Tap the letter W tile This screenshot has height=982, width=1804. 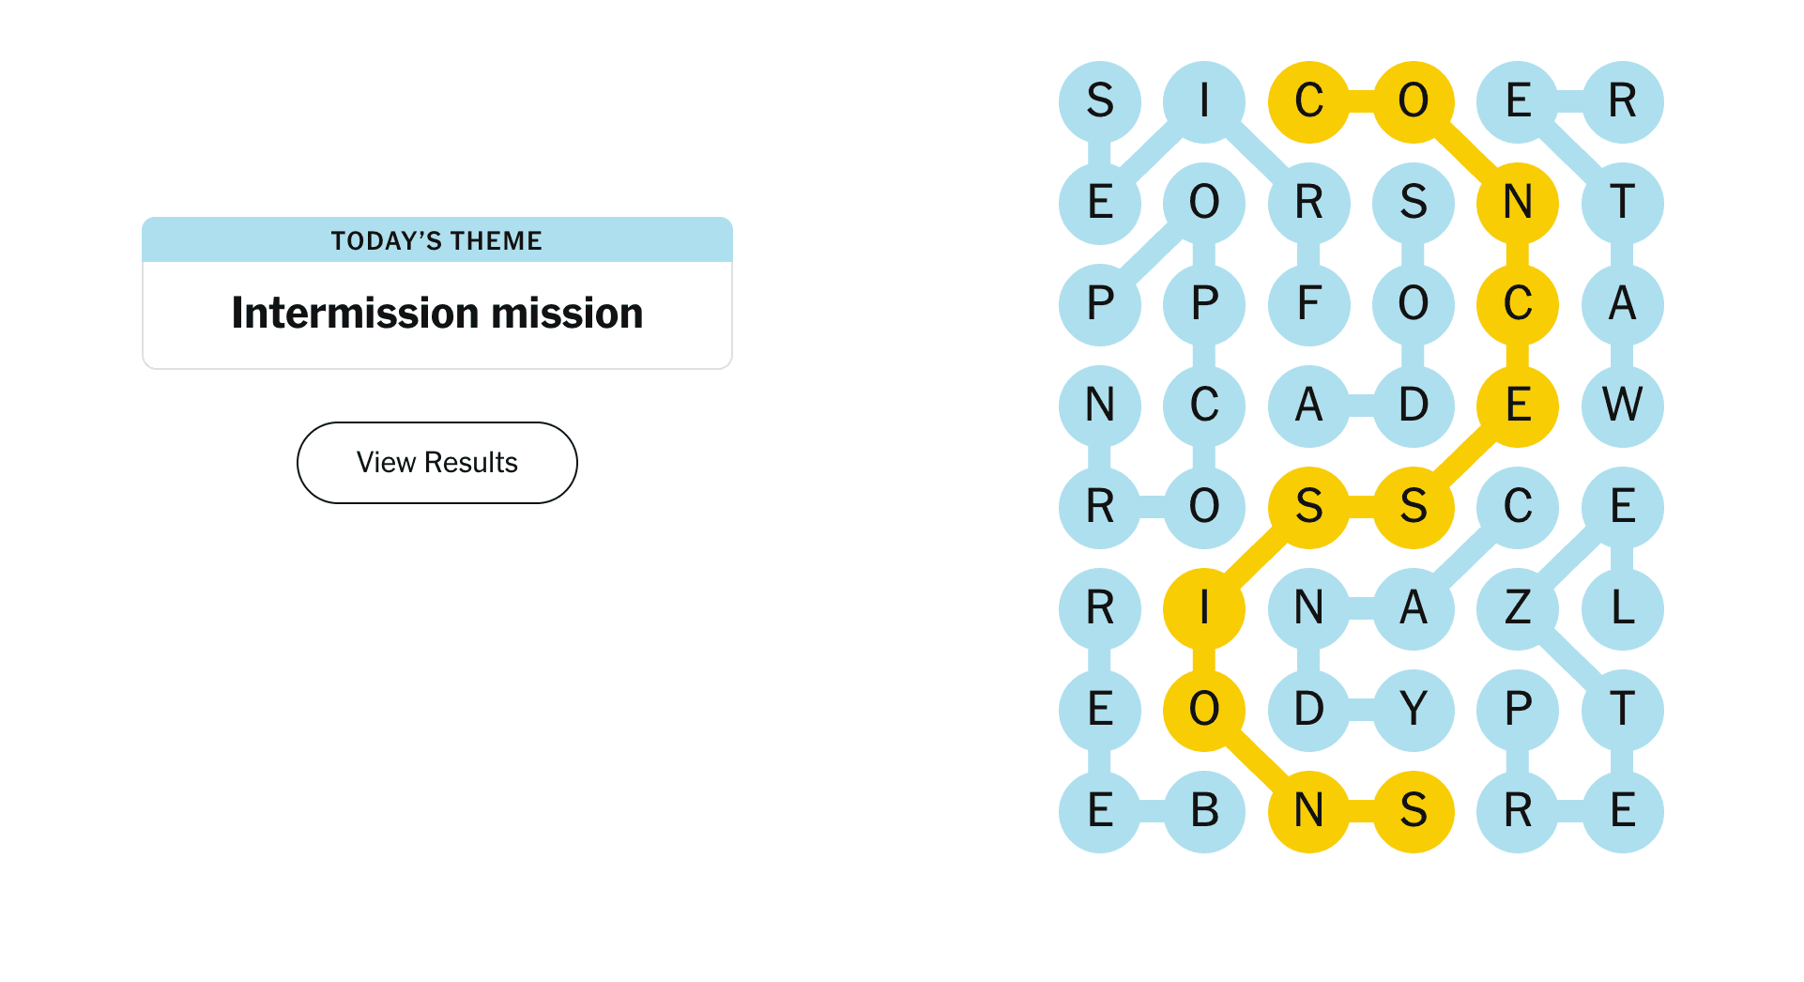1622,406
